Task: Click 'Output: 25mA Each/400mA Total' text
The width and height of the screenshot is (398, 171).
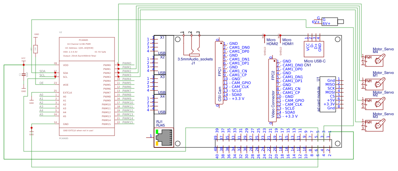Action: tap(79, 55)
